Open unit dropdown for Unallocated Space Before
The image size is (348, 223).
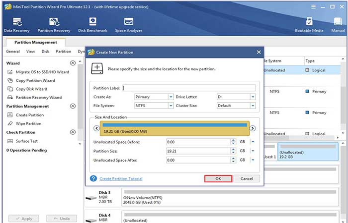point(253,142)
